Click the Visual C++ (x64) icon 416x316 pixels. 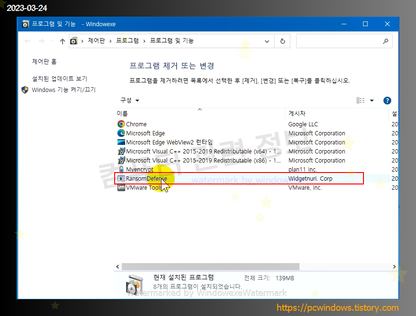tap(121, 151)
